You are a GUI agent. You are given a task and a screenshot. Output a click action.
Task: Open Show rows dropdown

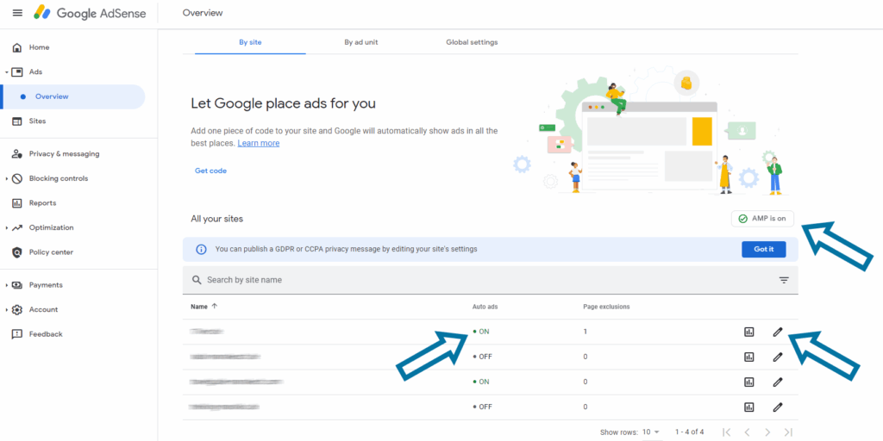coord(651,432)
